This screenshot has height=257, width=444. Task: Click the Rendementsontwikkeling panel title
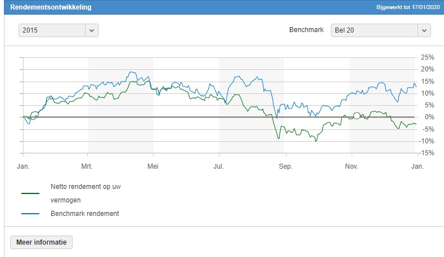point(51,8)
